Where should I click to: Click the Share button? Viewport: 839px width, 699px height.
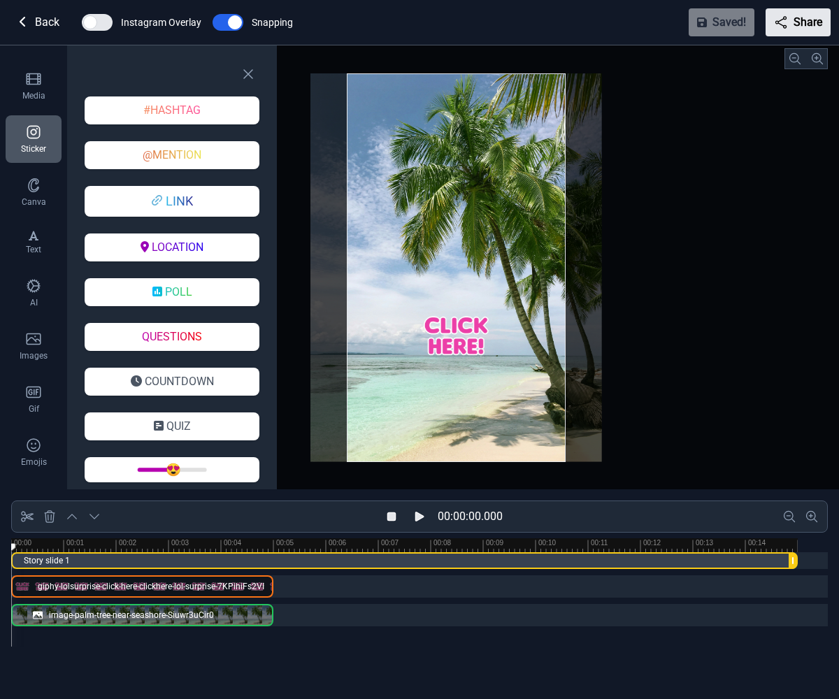pos(798,22)
